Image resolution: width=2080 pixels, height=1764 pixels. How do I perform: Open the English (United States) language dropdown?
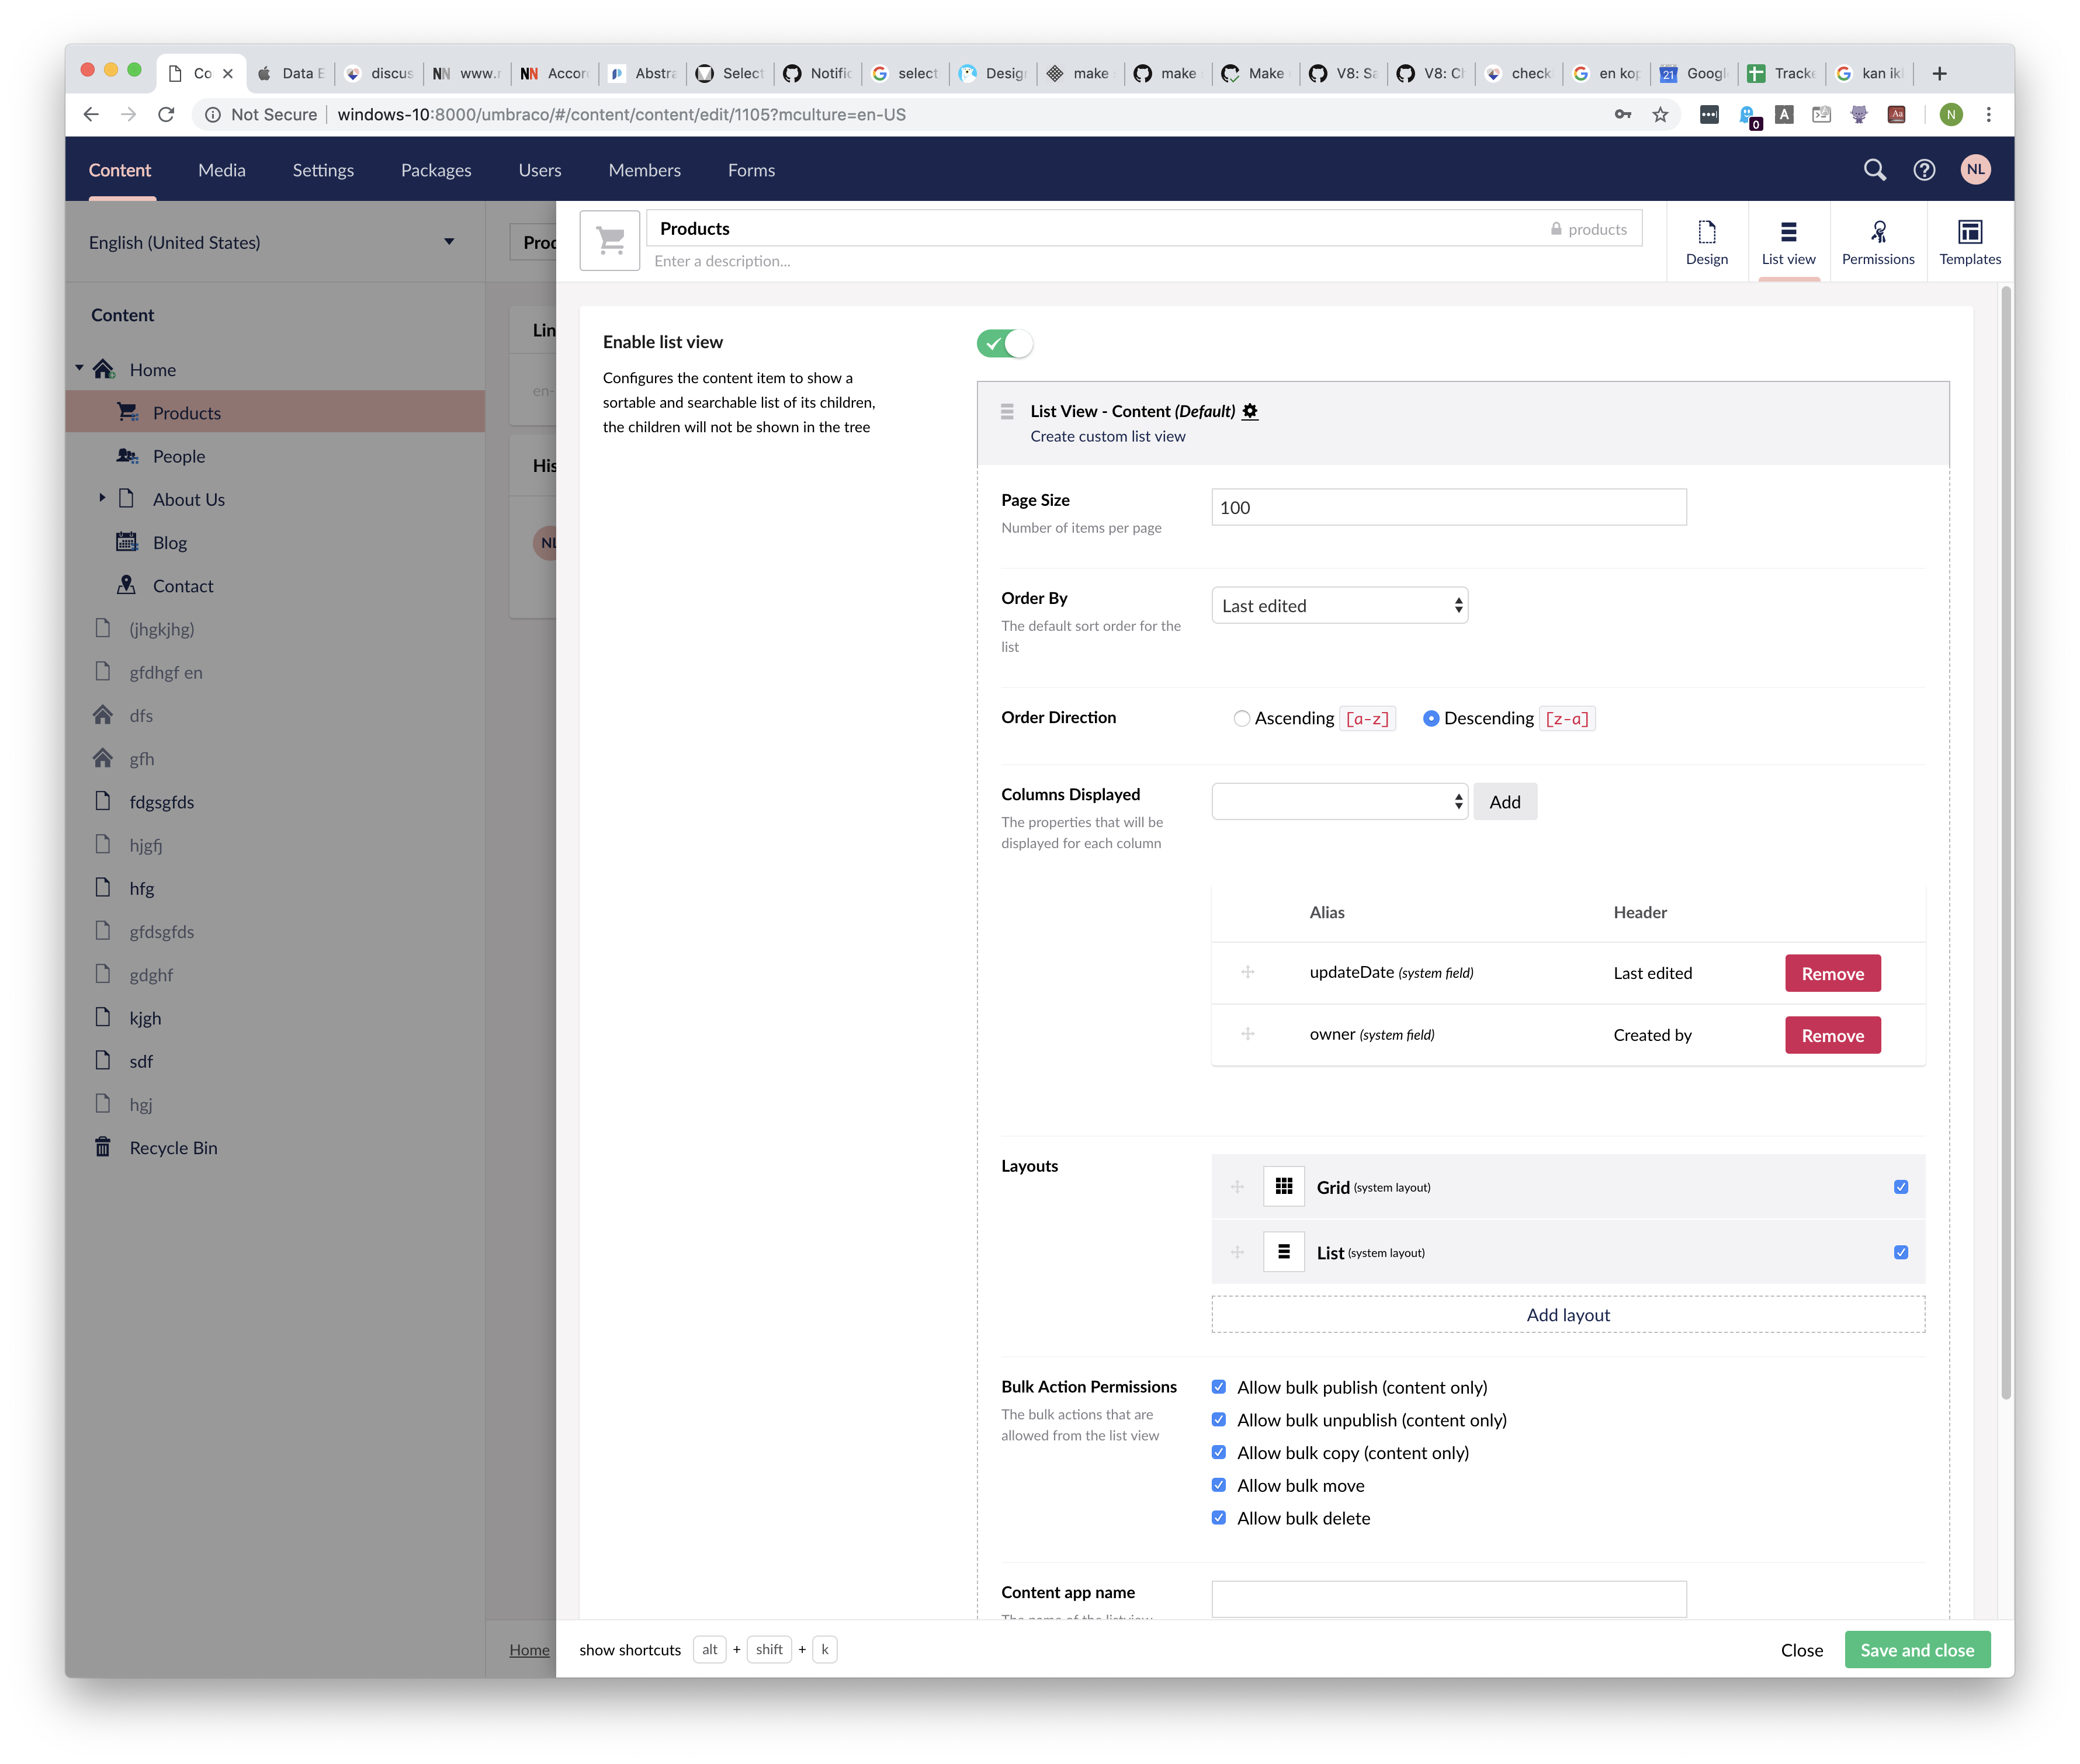tap(272, 242)
